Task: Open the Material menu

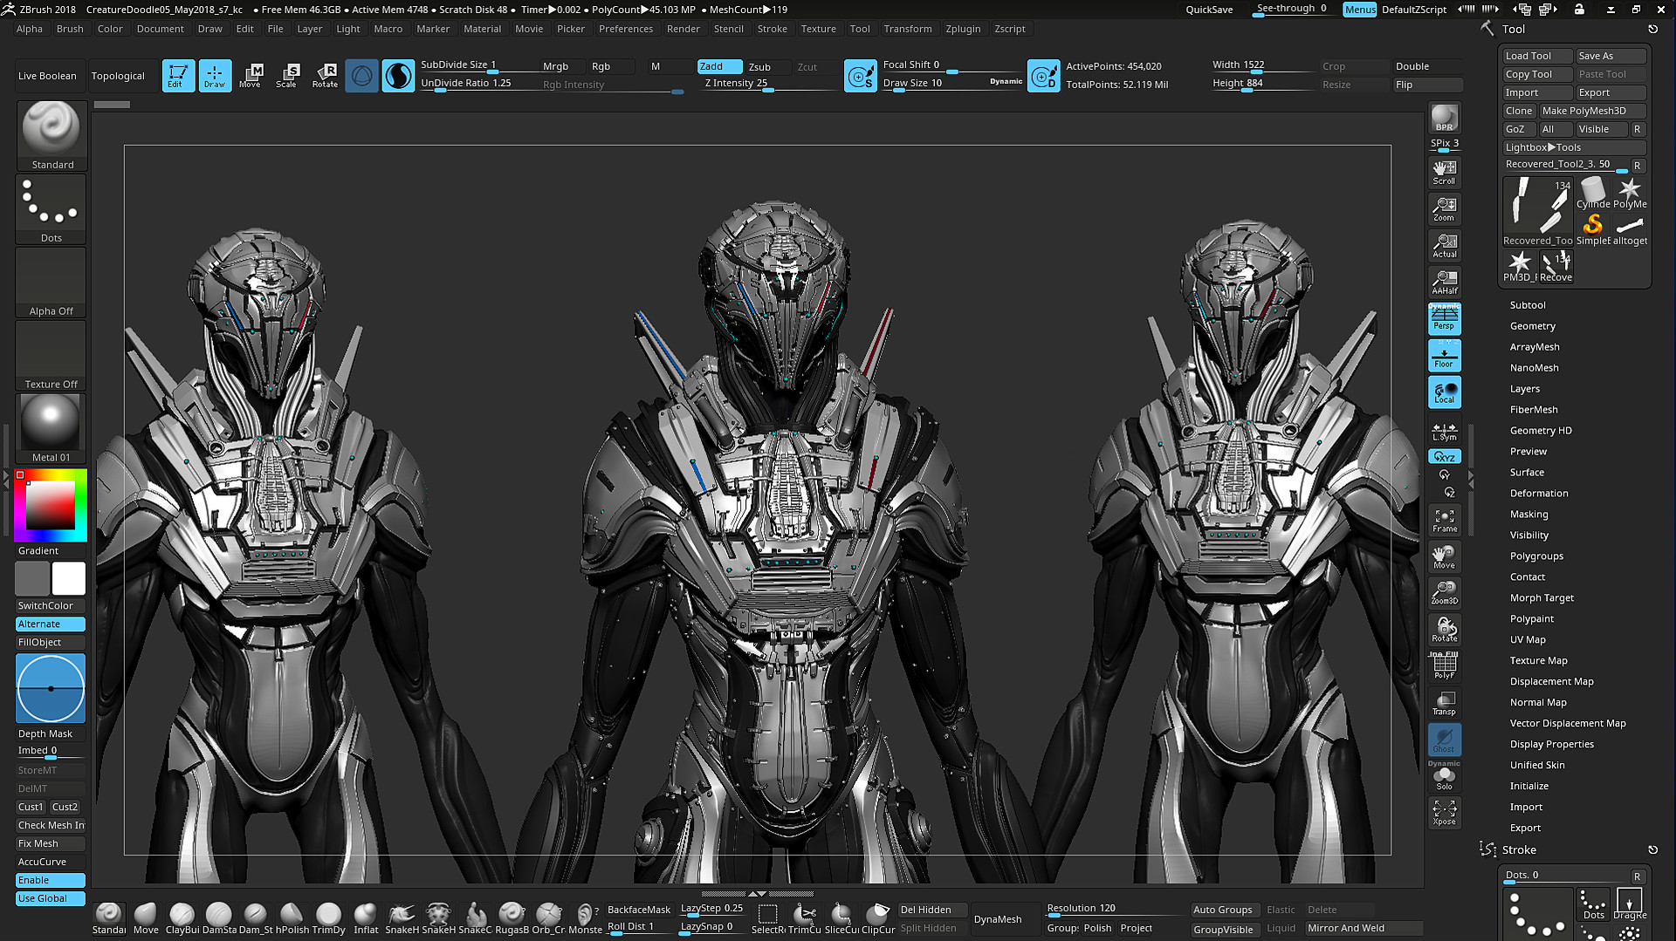Action: (482, 29)
